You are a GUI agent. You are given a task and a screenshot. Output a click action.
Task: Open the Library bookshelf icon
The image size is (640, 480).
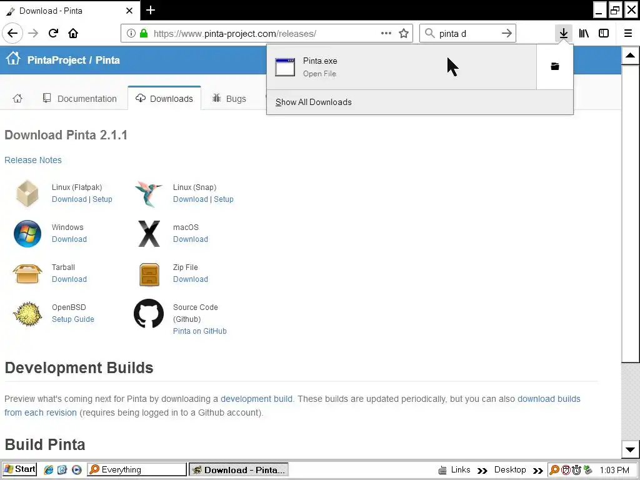click(x=584, y=33)
